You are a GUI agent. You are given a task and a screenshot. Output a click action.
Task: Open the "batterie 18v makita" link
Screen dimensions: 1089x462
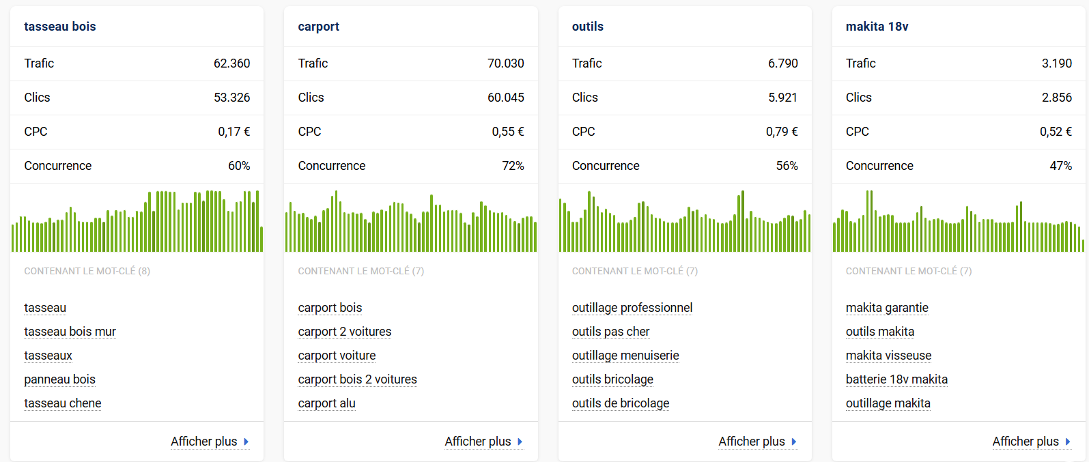click(896, 379)
